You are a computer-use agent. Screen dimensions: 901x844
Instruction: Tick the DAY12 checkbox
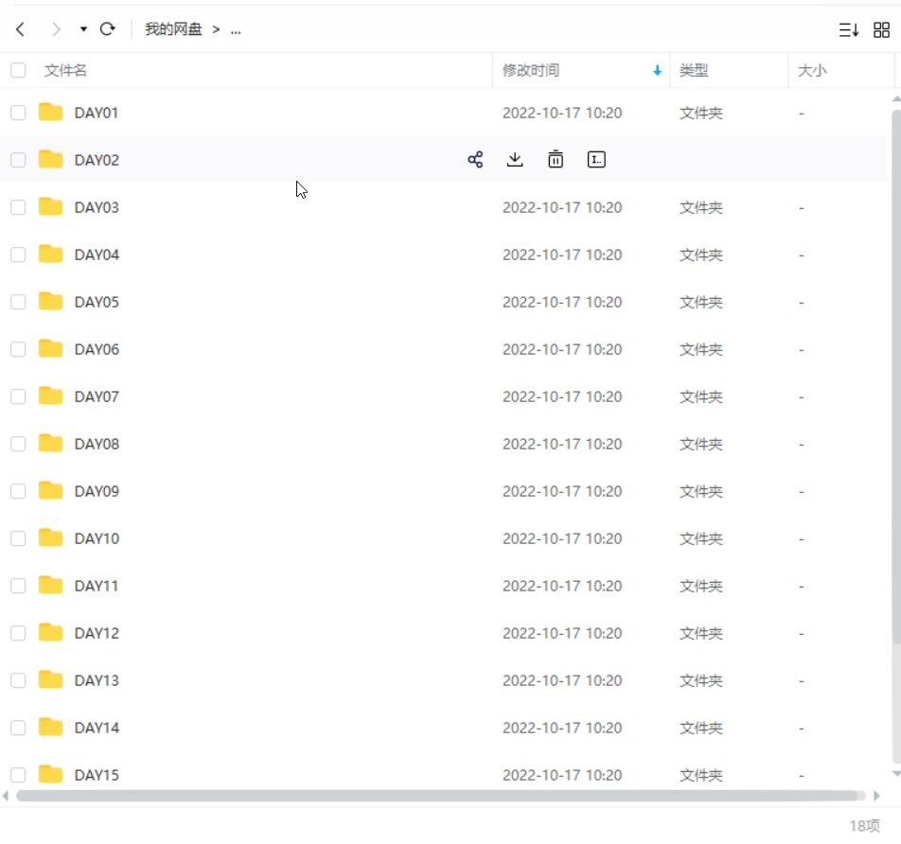point(18,633)
